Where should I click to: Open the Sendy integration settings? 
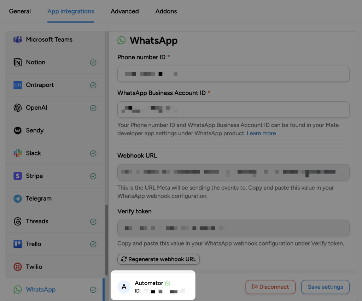[35, 130]
